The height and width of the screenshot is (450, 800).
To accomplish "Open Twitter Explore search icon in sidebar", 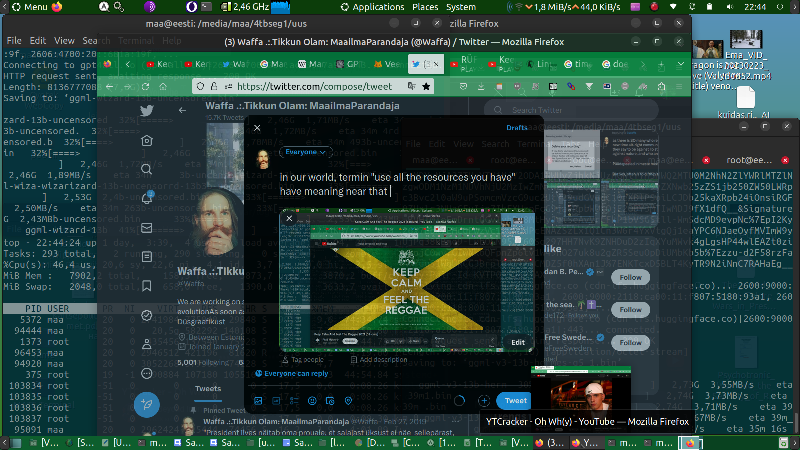I will [x=147, y=169].
